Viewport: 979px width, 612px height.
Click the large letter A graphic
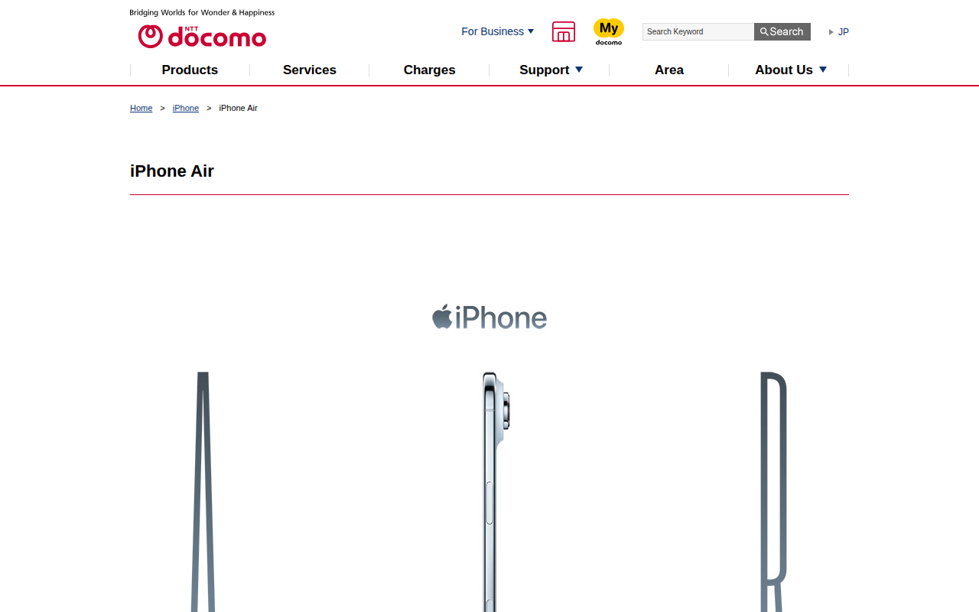click(x=203, y=492)
